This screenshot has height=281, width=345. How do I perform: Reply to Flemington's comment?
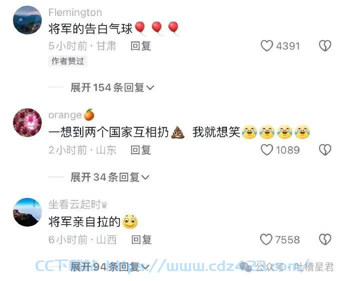point(140,46)
